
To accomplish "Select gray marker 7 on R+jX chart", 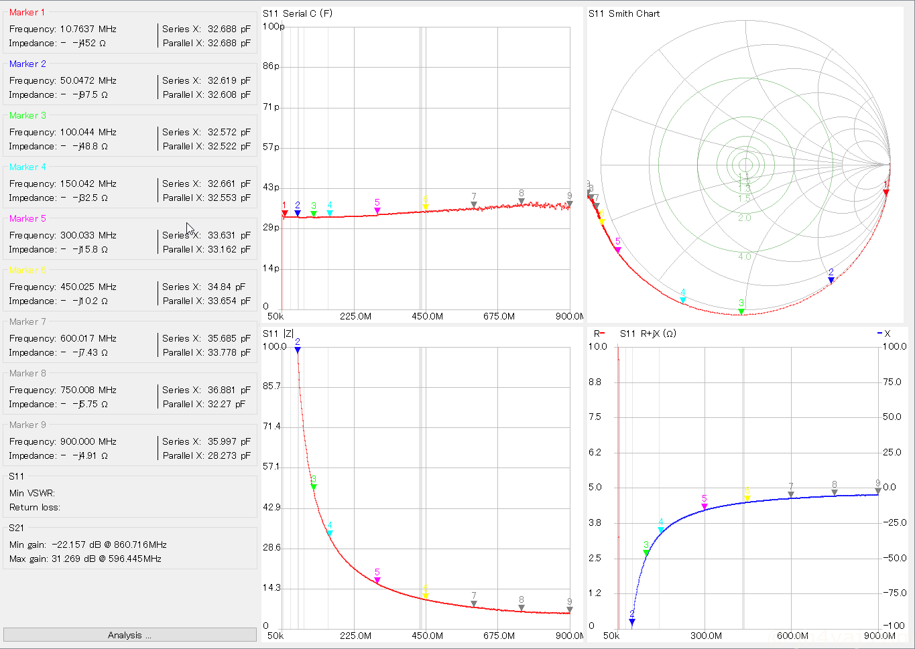I will click(x=791, y=495).
